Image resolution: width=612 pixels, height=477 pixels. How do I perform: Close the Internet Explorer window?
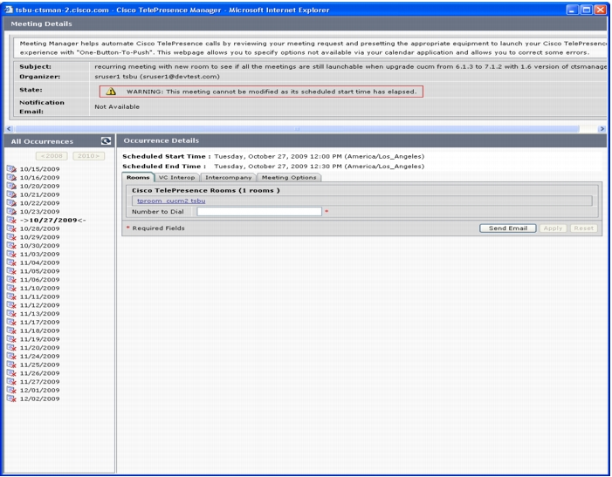pyautogui.click(x=600, y=10)
